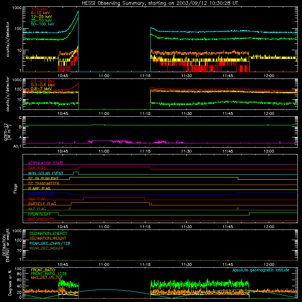Select the NON_SOLAR_EVENT flag label
This screenshot has height=302, width=302.
click(46, 173)
